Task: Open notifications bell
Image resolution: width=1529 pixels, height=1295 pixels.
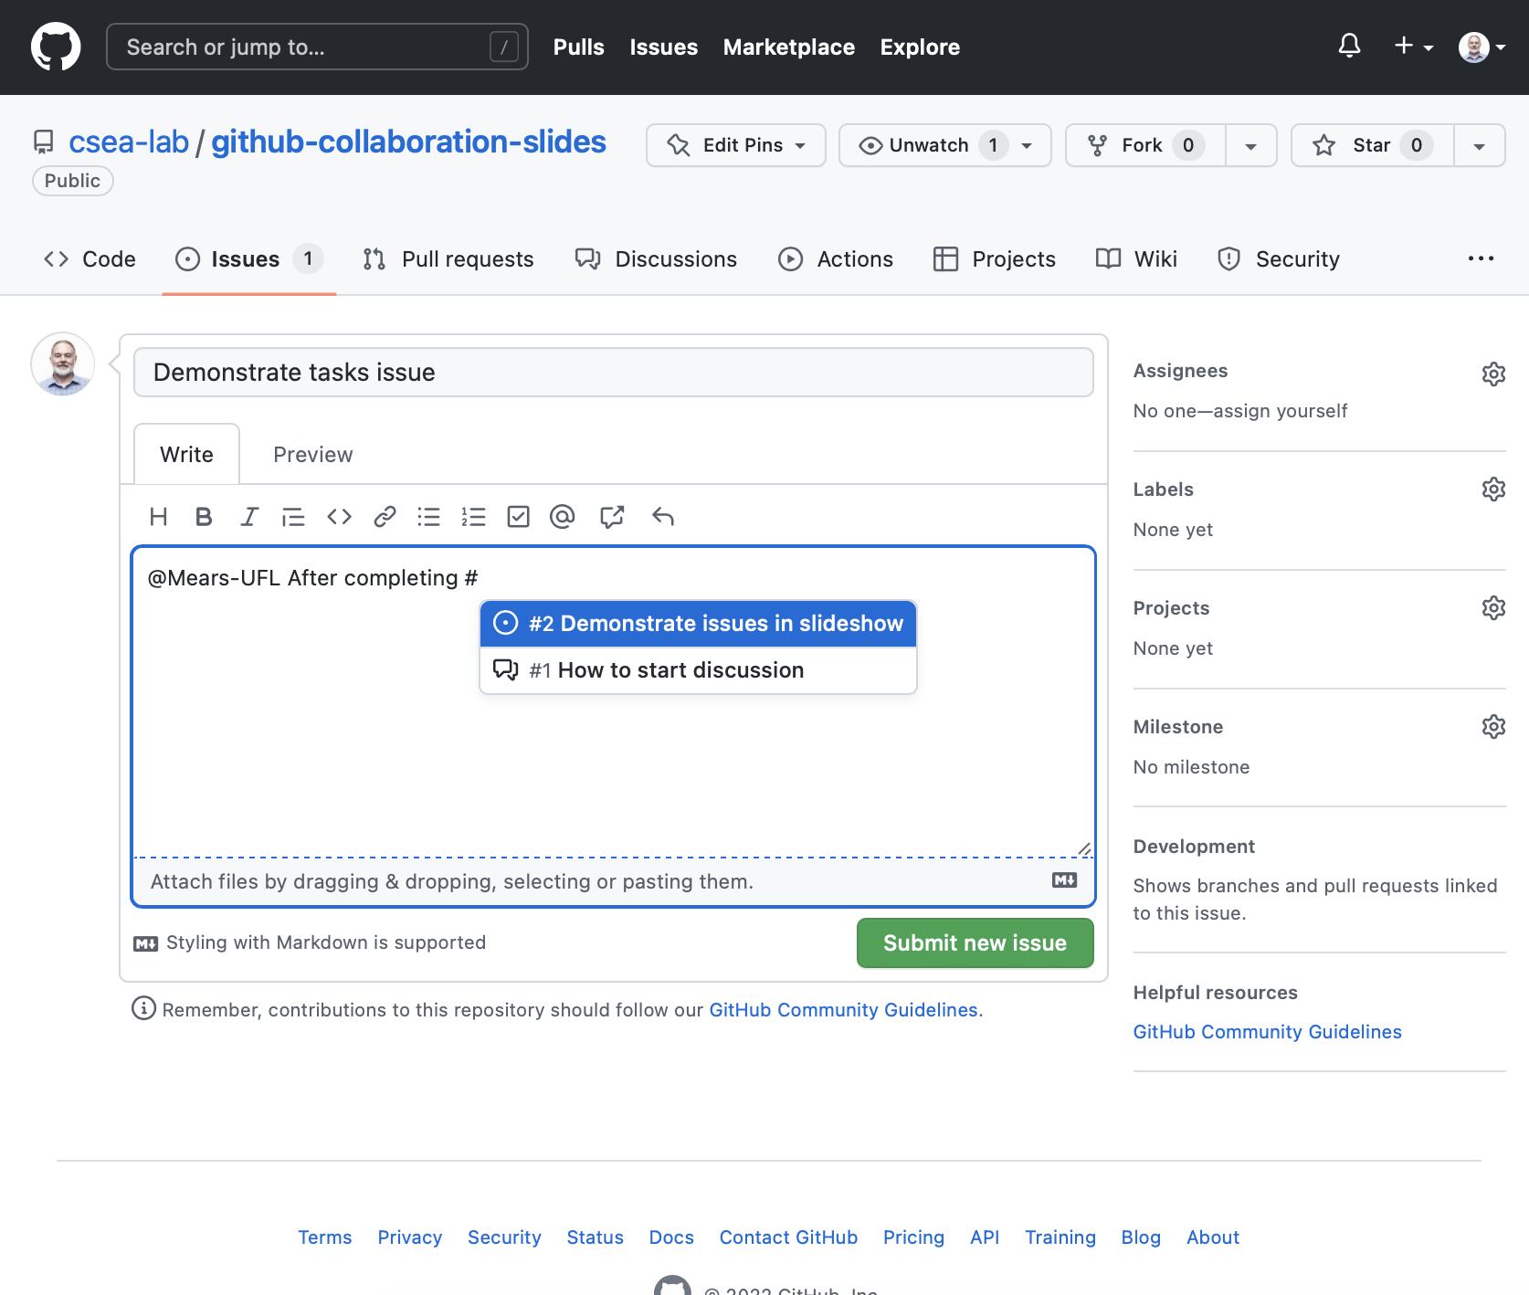Action: pos(1349,46)
